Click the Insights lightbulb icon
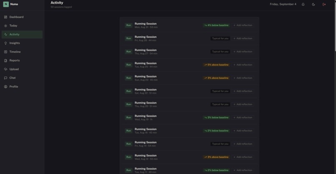 point(5,43)
